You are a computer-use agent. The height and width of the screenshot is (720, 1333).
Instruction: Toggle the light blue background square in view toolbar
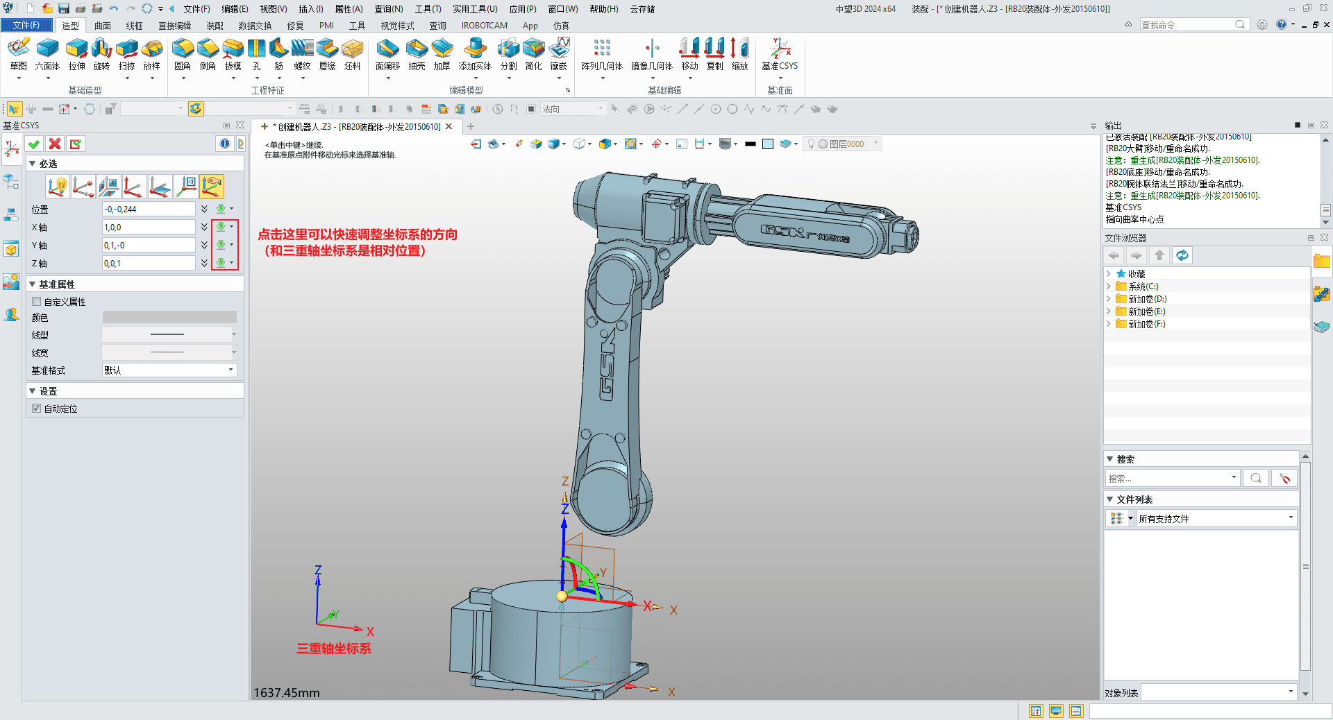(x=768, y=144)
